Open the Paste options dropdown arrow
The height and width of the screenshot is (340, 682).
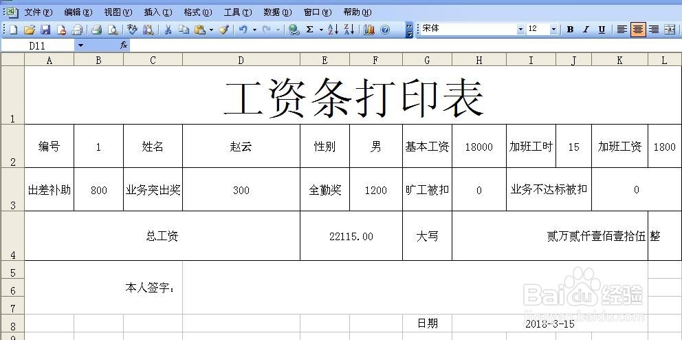(211, 30)
